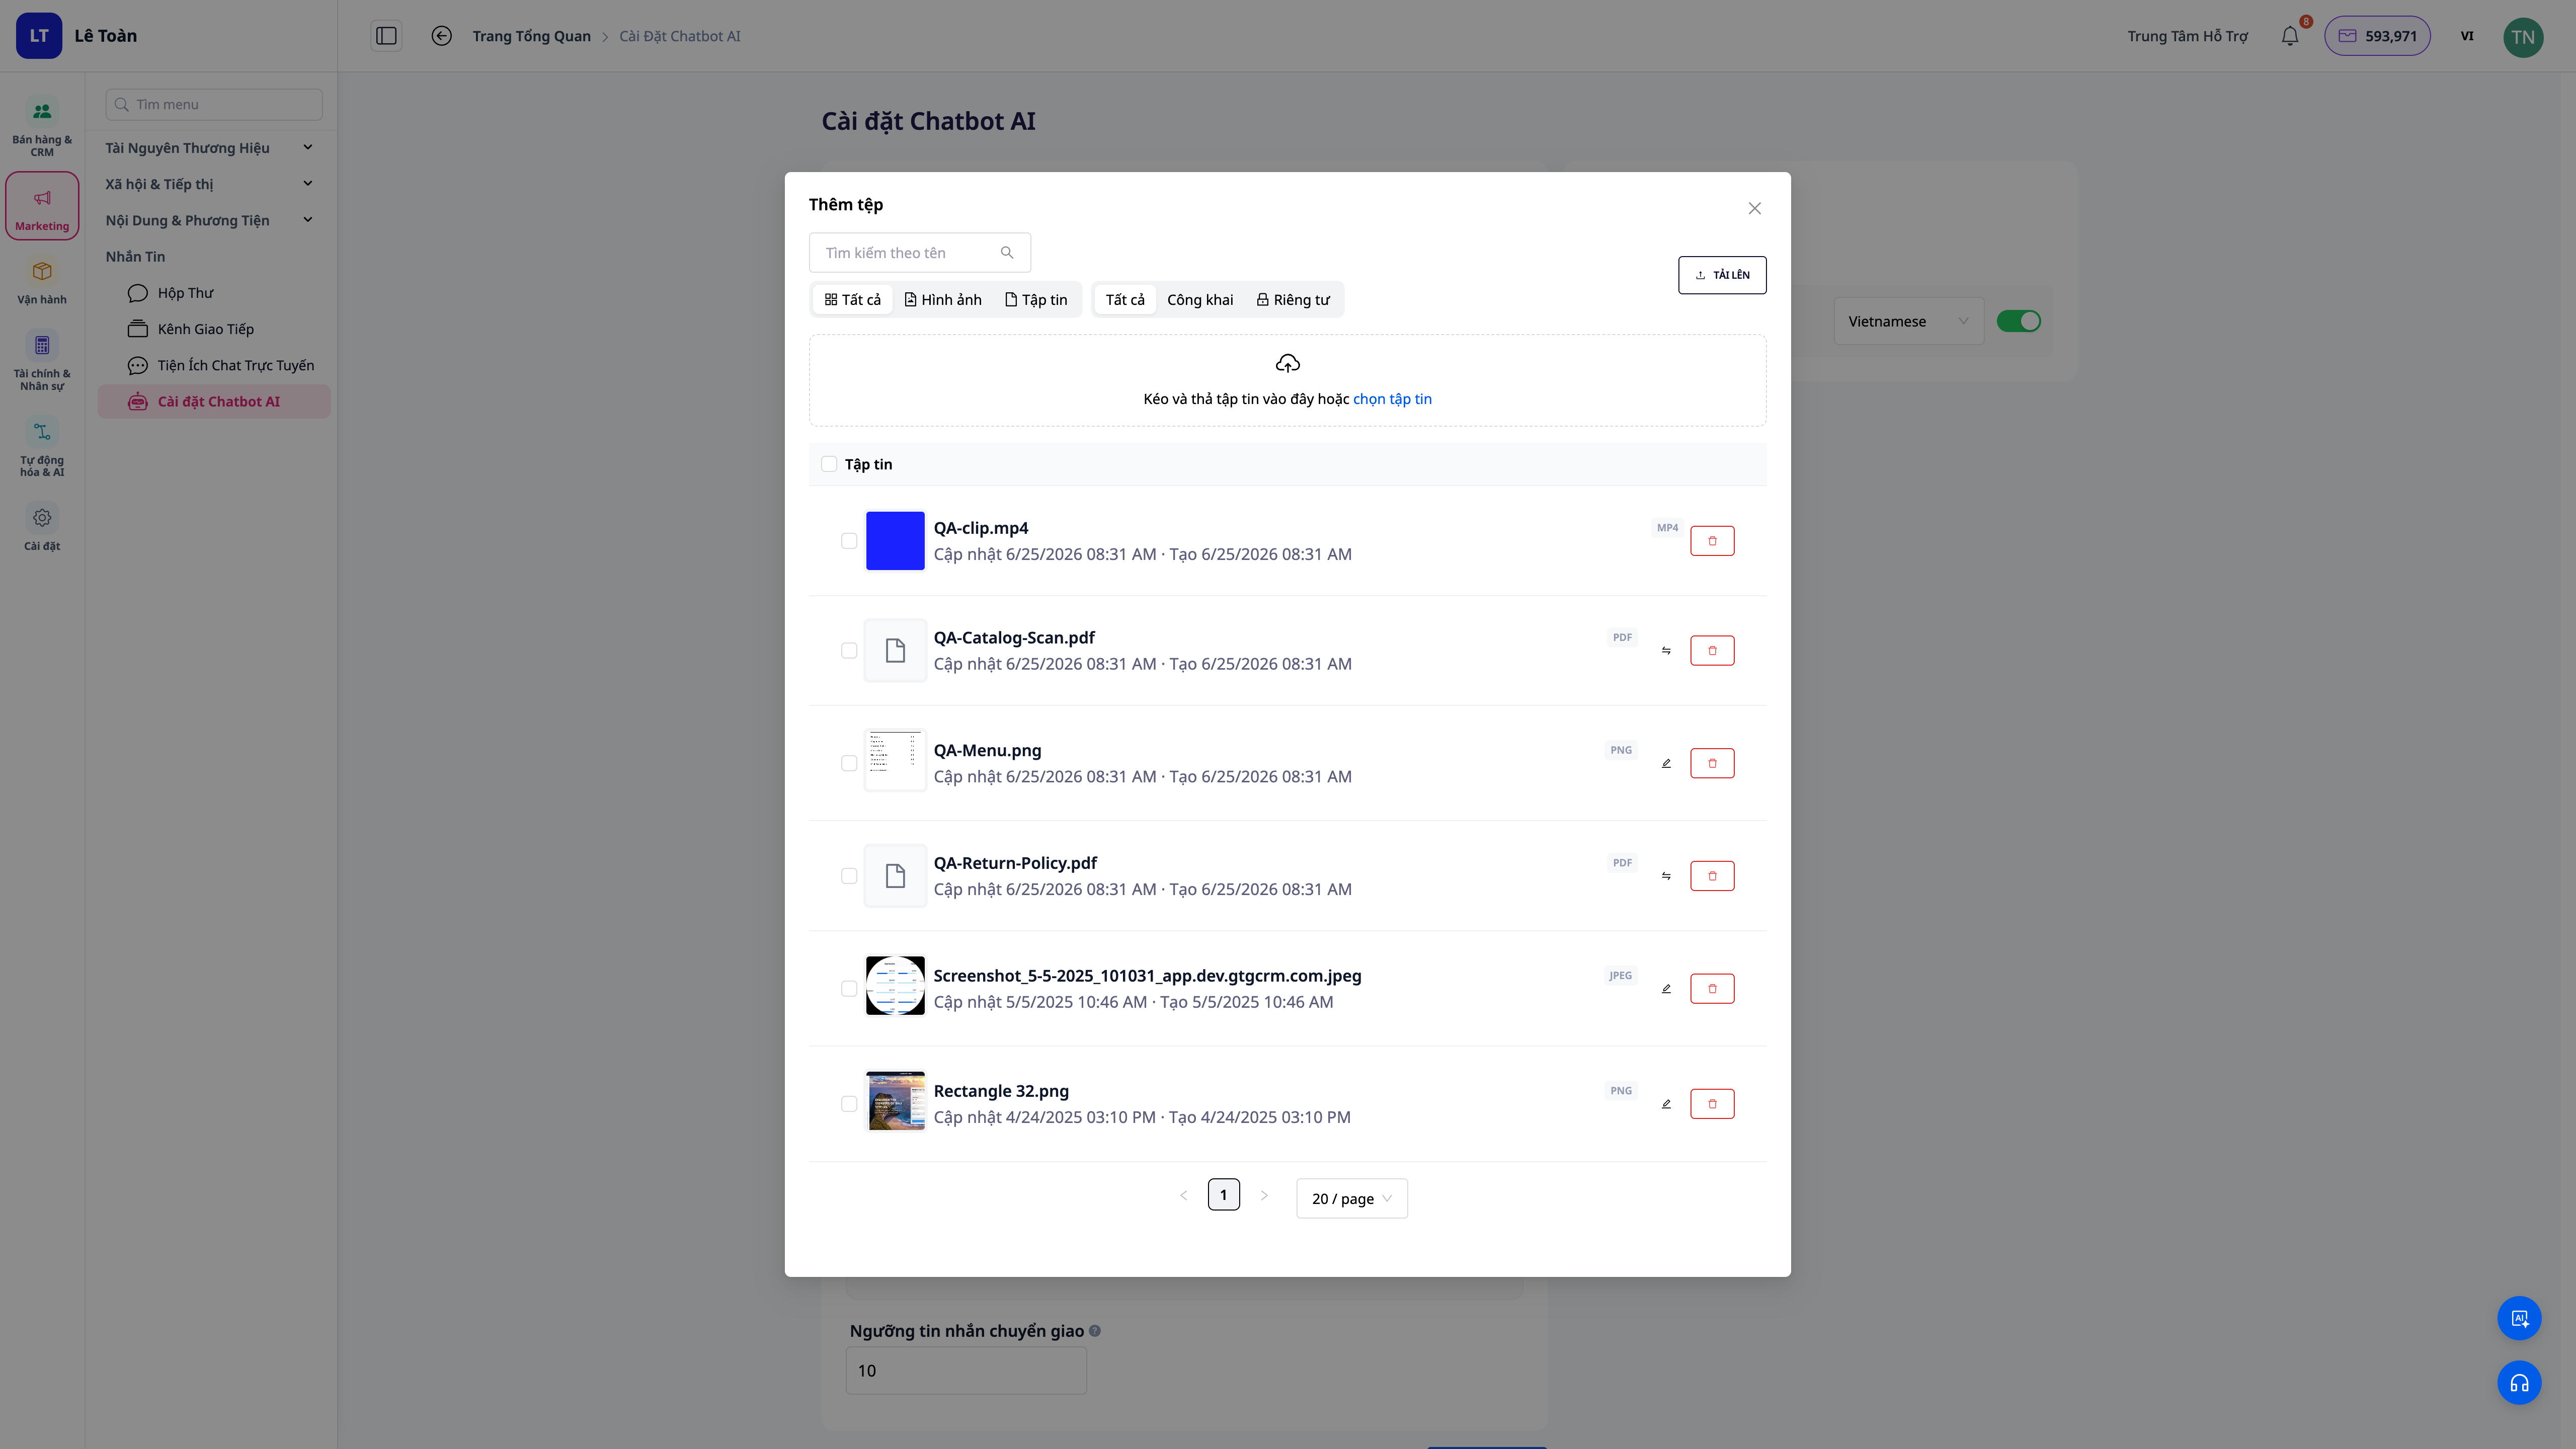This screenshot has width=2576, height=1449.
Task: Check the QA-Return-Policy.pdf checkbox
Action: [848, 876]
